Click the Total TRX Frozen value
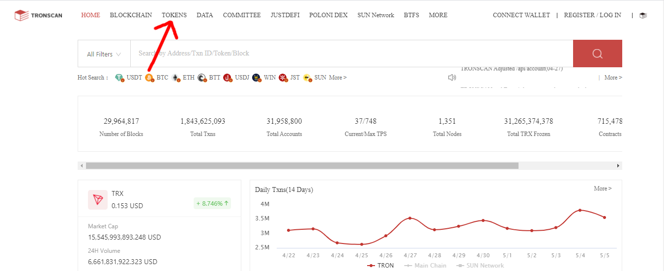664x271 pixels. (x=529, y=121)
